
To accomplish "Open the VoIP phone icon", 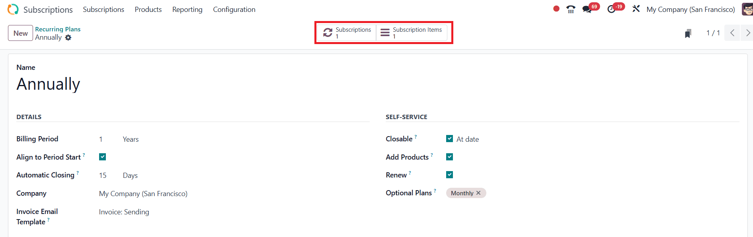I will 571,9.
